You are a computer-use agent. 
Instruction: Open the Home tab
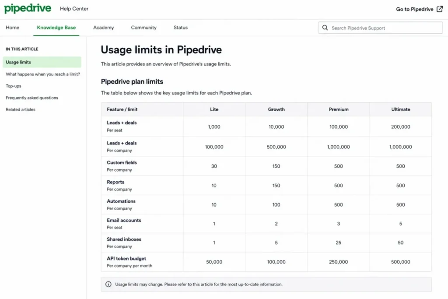click(13, 28)
